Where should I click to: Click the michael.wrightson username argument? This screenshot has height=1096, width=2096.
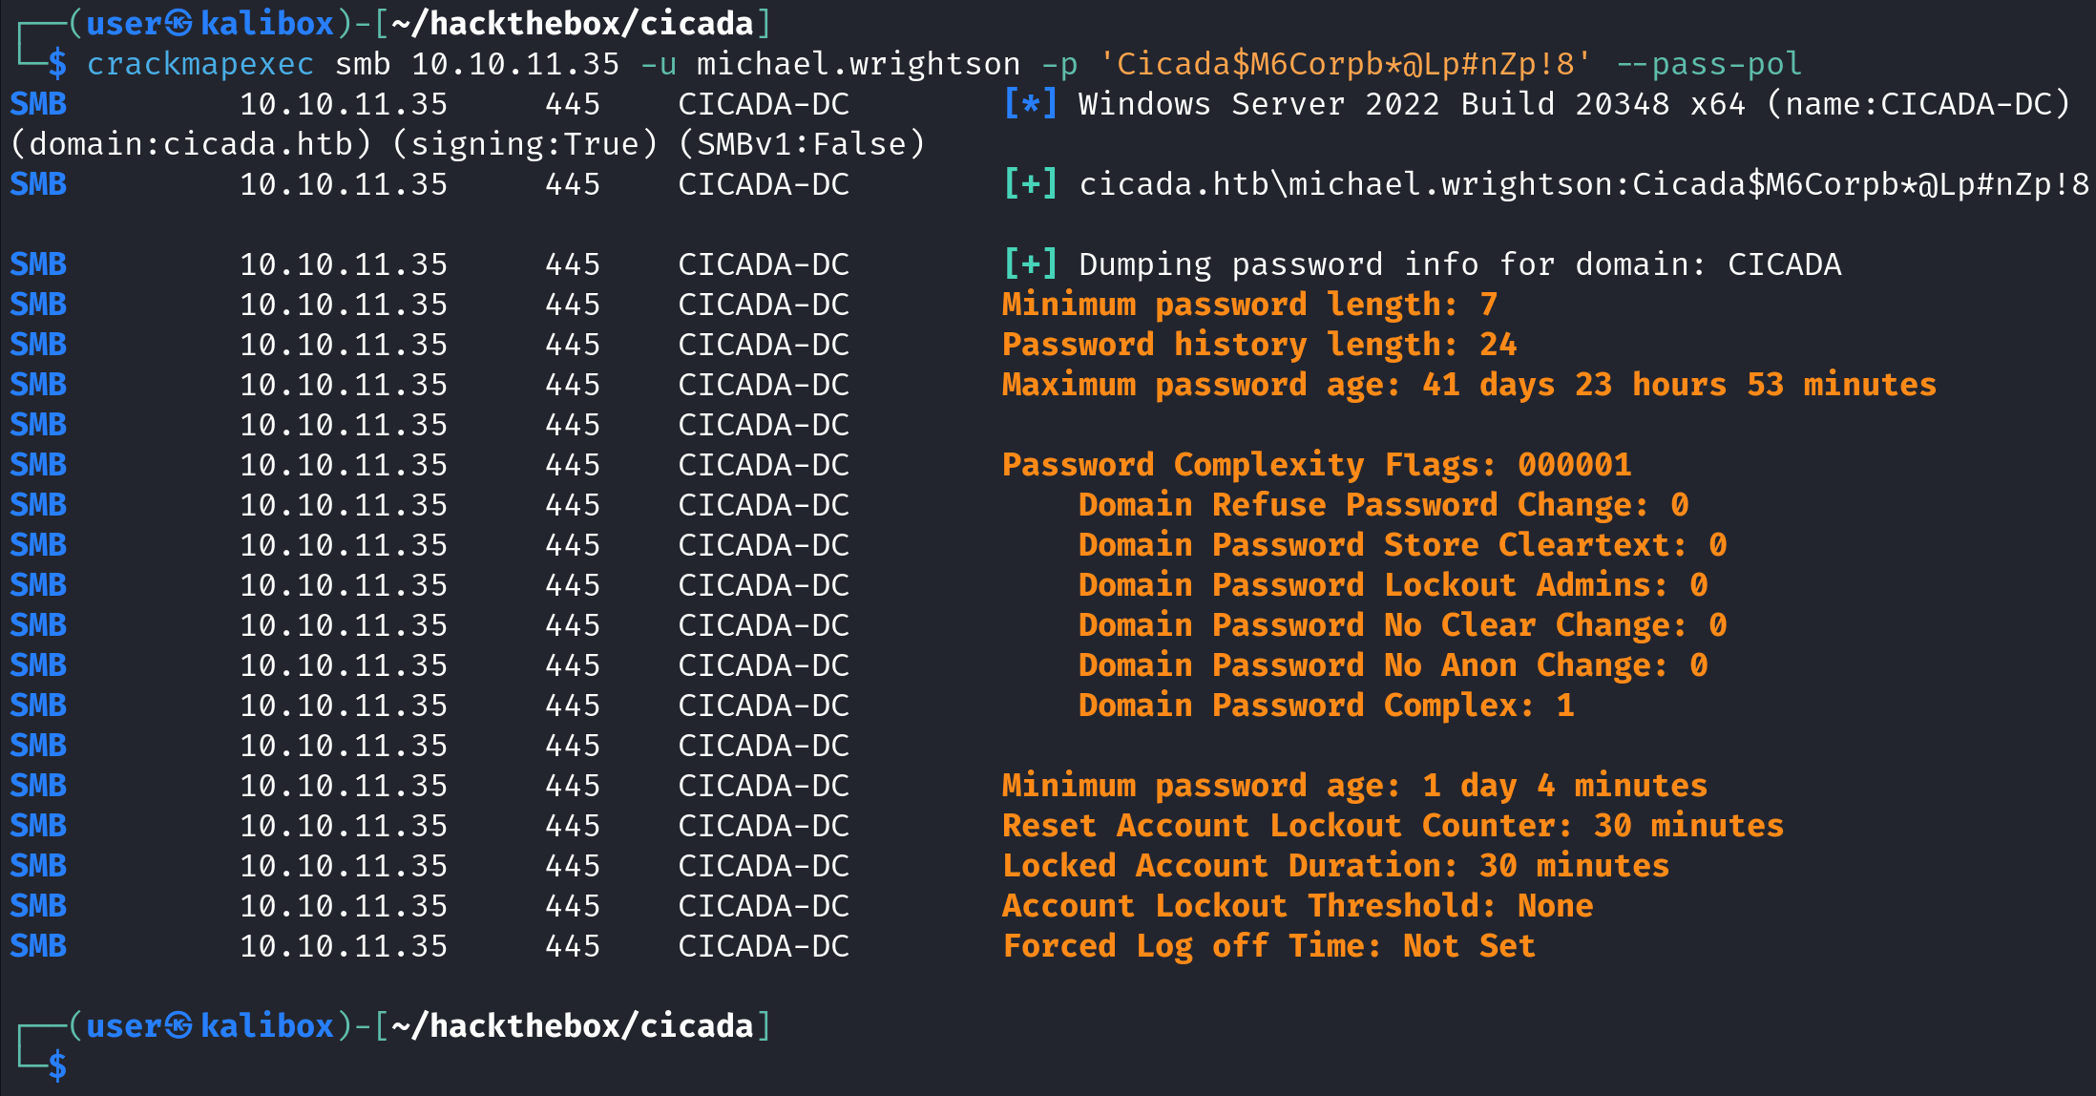(859, 64)
